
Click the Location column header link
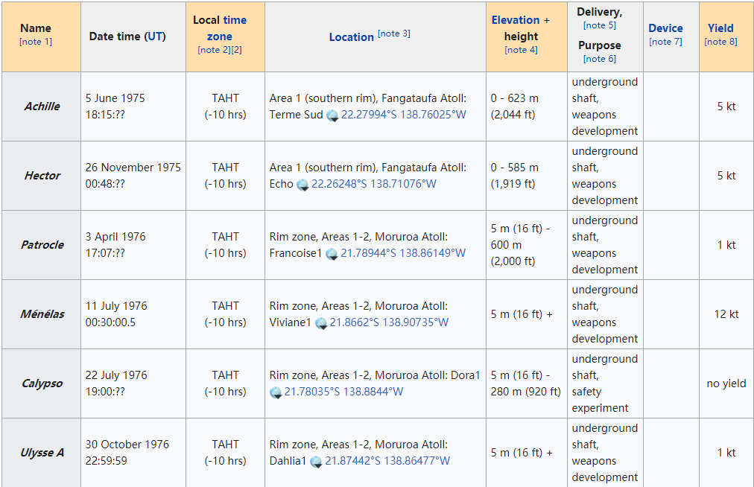click(351, 37)
